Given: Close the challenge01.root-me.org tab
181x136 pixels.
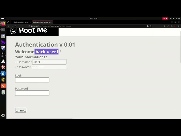Looking at the screenshot, I should [x=51, y=22].
